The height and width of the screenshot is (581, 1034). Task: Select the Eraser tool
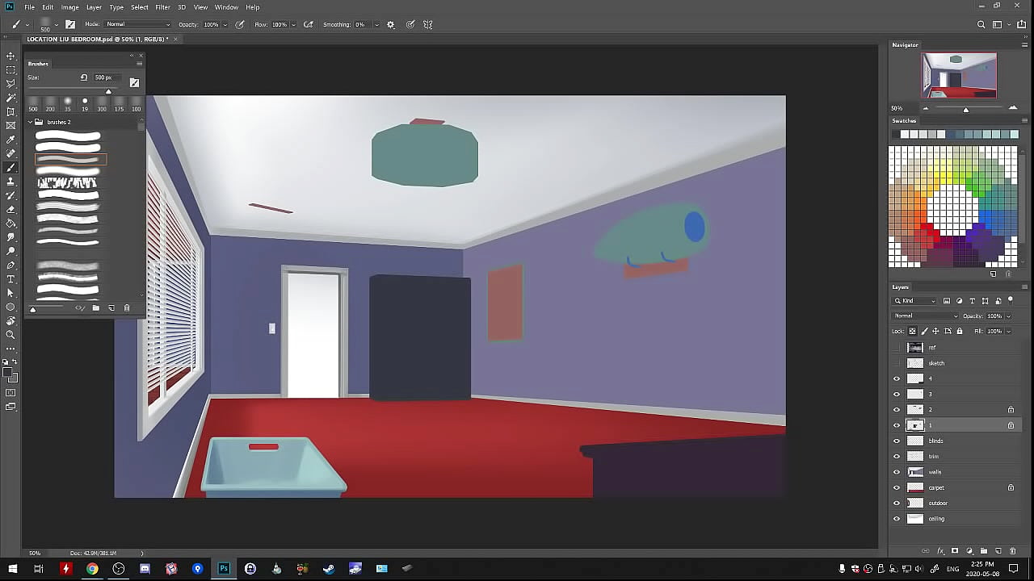pyautogui.click(x=11, y=209)
